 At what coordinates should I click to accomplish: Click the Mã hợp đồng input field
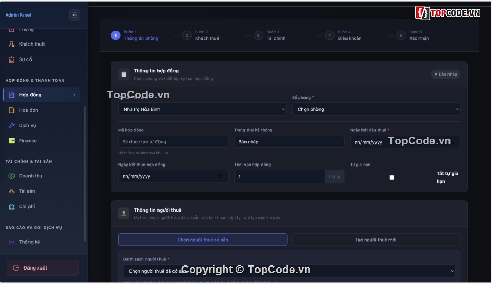tap(173, 142)
